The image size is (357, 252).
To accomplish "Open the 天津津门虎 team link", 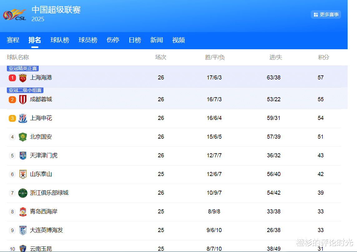I will (x=44, y=155).
